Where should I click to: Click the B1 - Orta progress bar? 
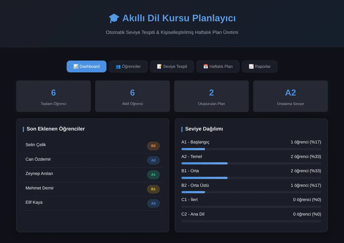click(x=251, y=178)
